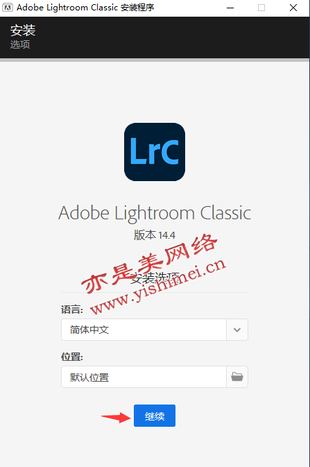Minimize the installer window
The height and width of the screenshot is (467, 310).
point(230,8)
